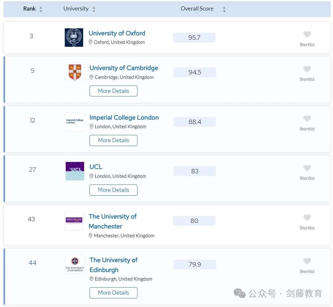This screenshot has width=333, height=307.
Task: Open the UCL university link
Action: (96, 167)
